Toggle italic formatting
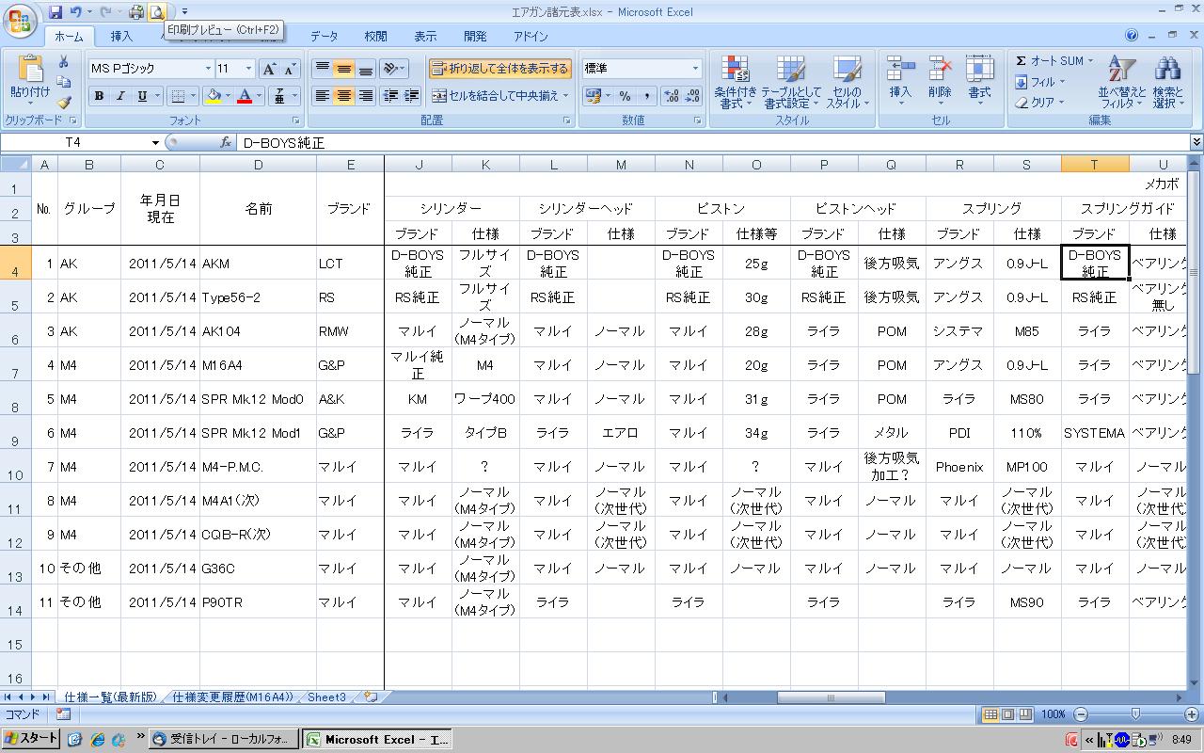Screen dimensions: 1204x753 tap(120, 96)
